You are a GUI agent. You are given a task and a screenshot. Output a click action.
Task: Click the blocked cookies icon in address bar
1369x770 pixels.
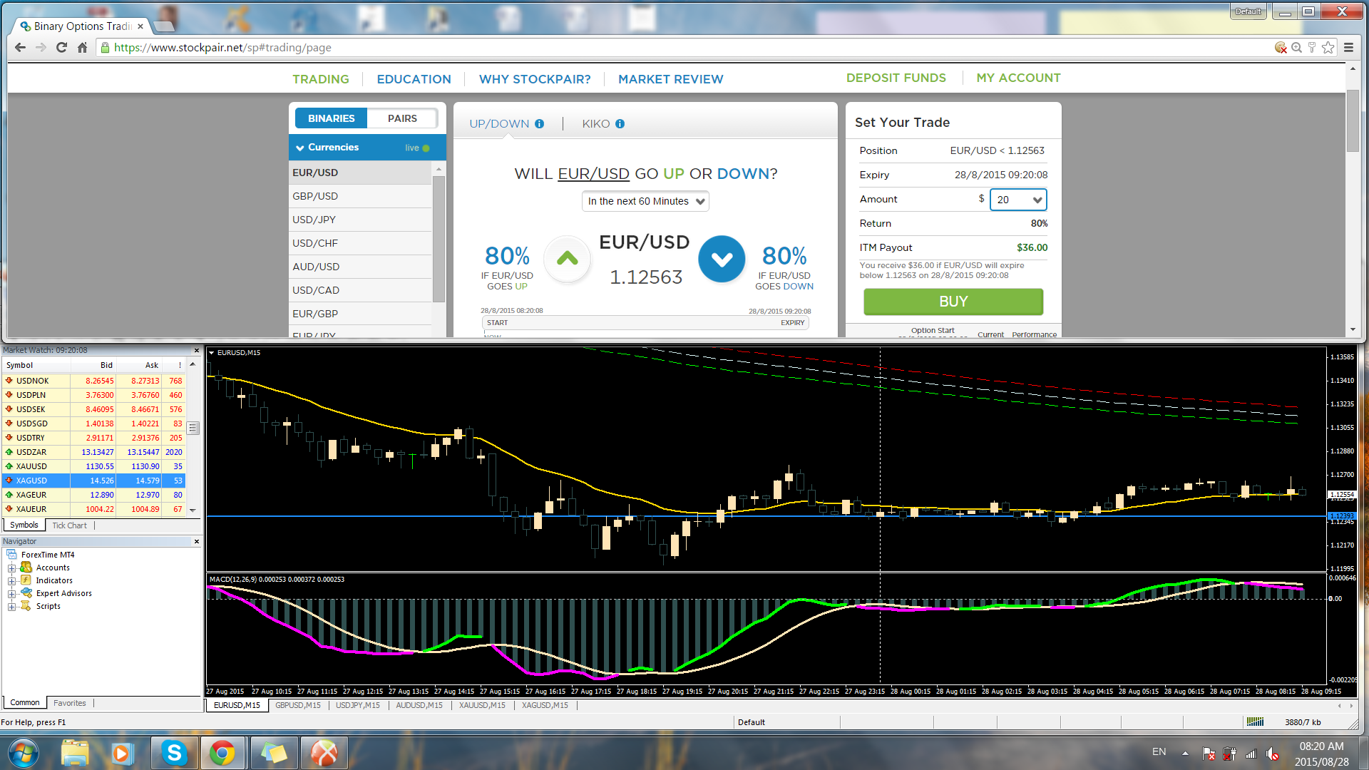pos(1281,48)
